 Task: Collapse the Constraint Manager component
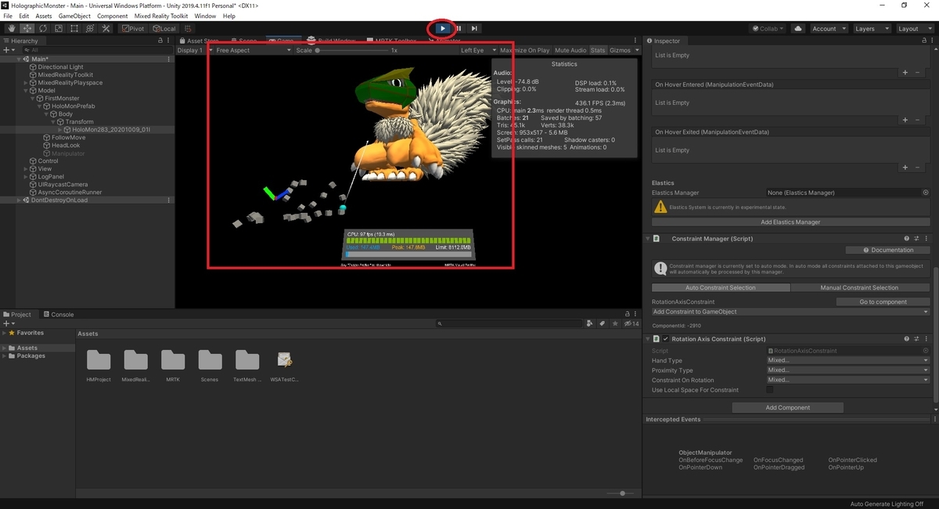648,238
